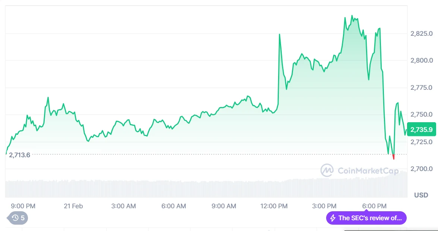Select the 3:00 AM time axis label
Screen dimensions: 438x231
point(124,206)
